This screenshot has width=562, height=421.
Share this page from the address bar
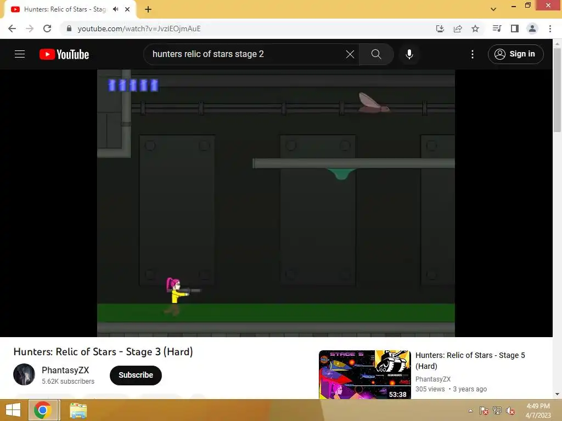(458, 29)
